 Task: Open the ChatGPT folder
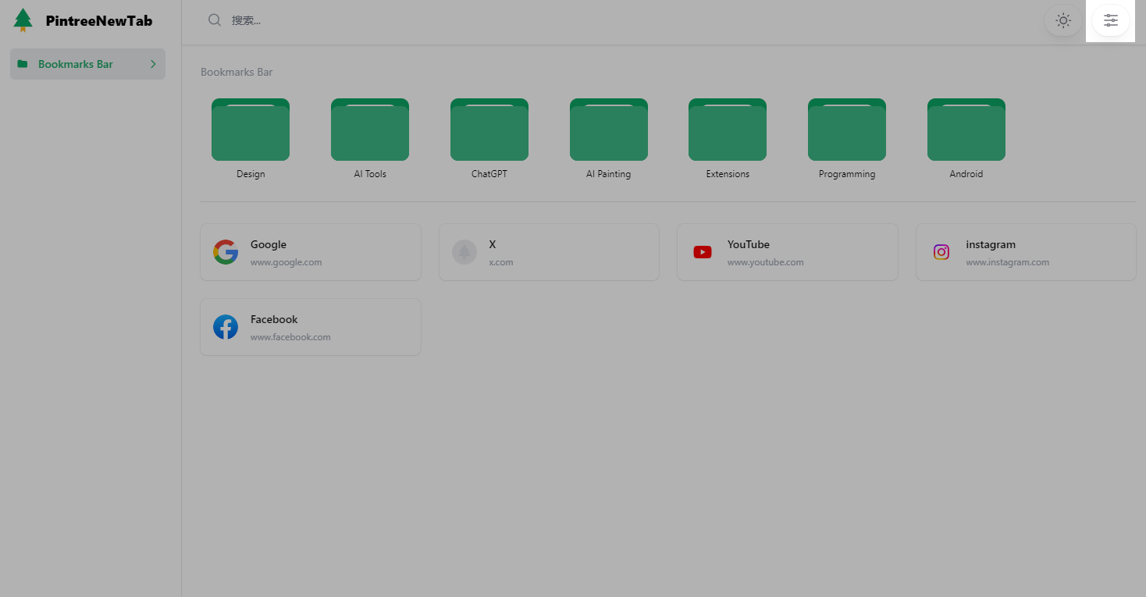coord(489,130)
